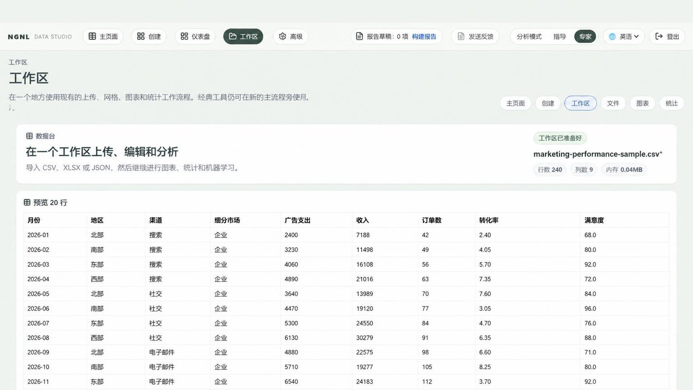Select the 工作区 top navigation tab

point(243,36)
